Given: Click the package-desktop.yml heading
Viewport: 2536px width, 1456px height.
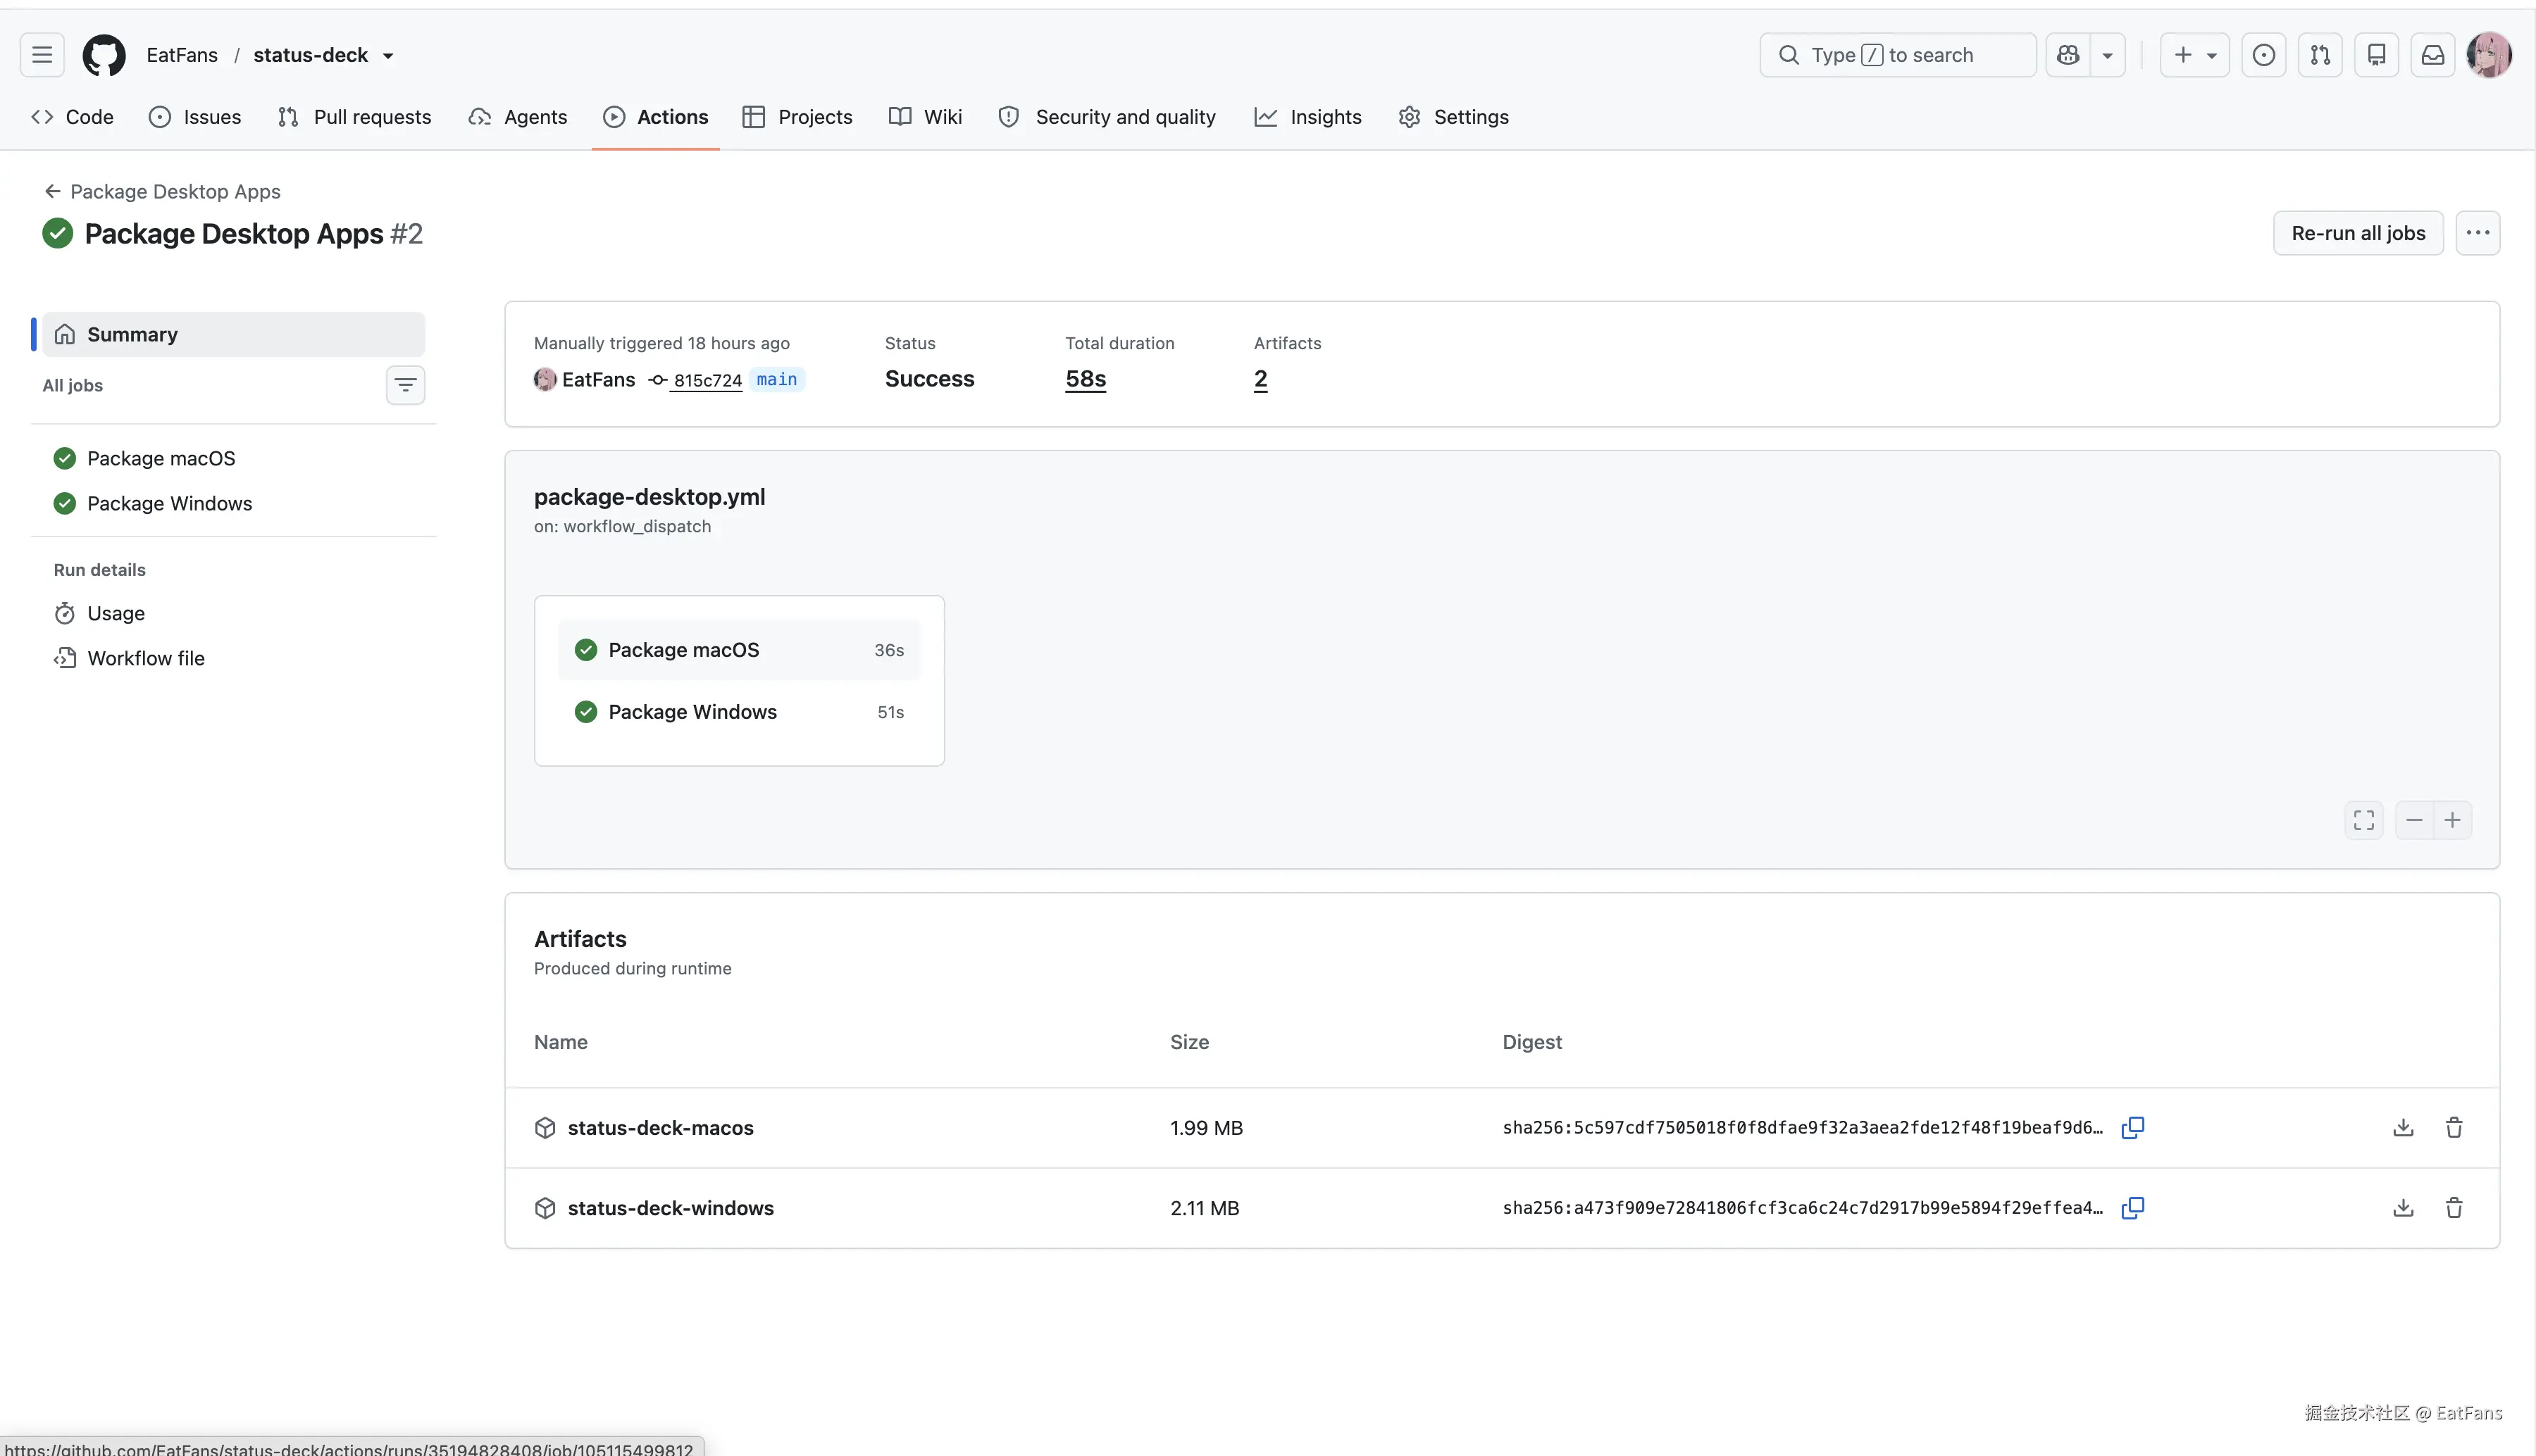Looking at the screenshot, I should tap(649, 496).
